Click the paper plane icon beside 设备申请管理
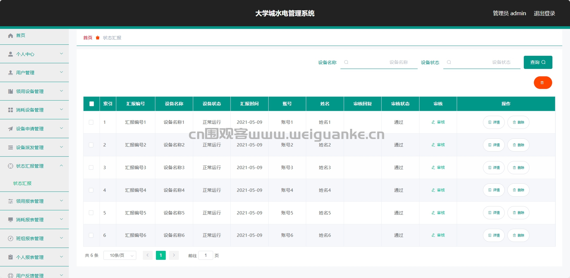This screenshot has width=570, height=278. 10,129
